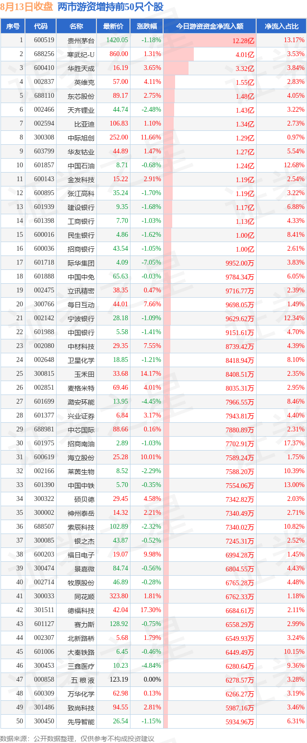
Task: Click stock name 中材科技
Action: point(81,346)
